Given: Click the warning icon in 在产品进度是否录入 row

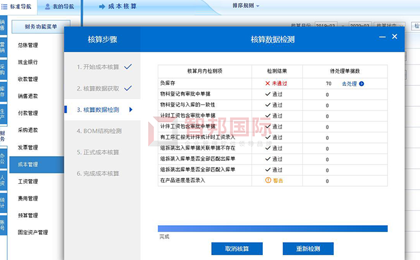Looking at the screenshot, I should 268,180.
